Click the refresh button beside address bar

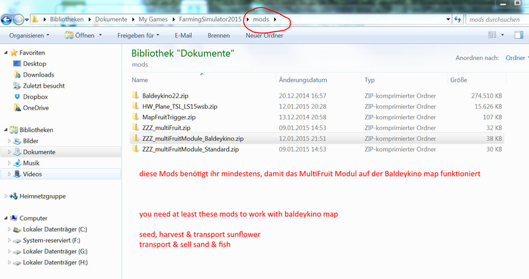coord(457,20)
